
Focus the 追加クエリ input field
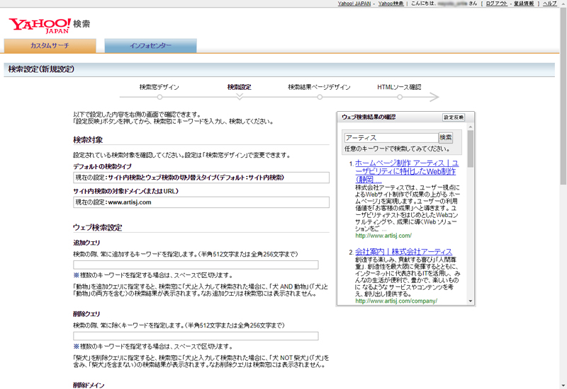click(196, 265)
